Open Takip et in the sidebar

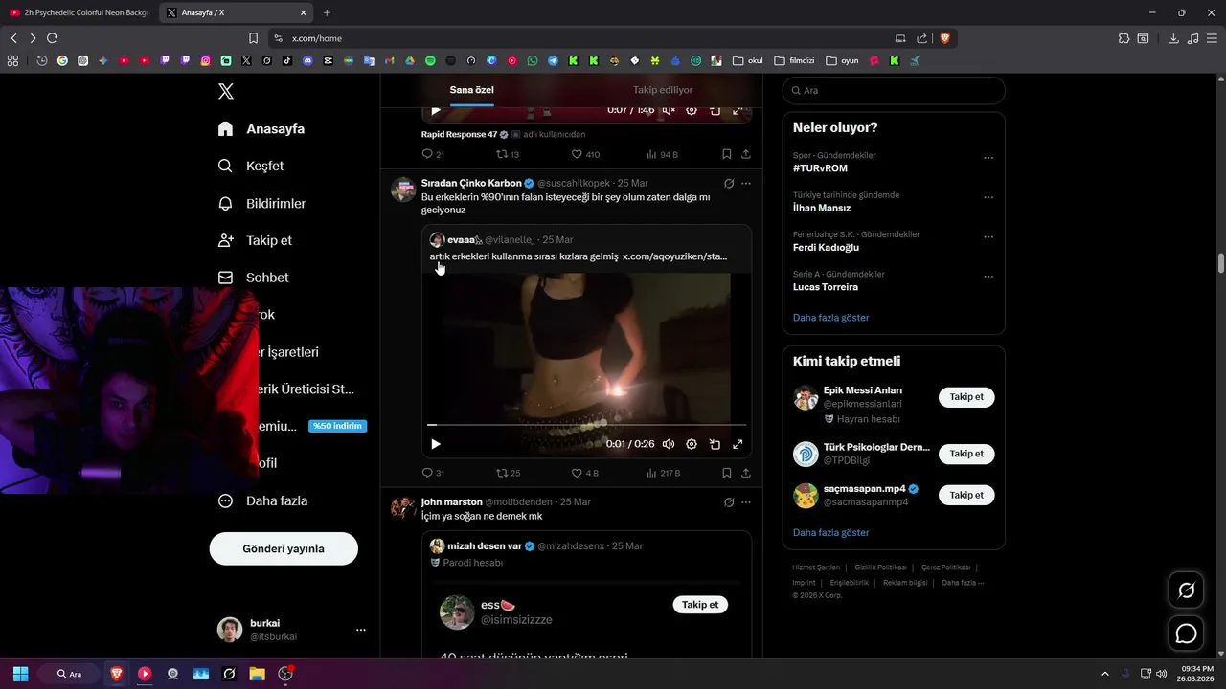[255, 240]
